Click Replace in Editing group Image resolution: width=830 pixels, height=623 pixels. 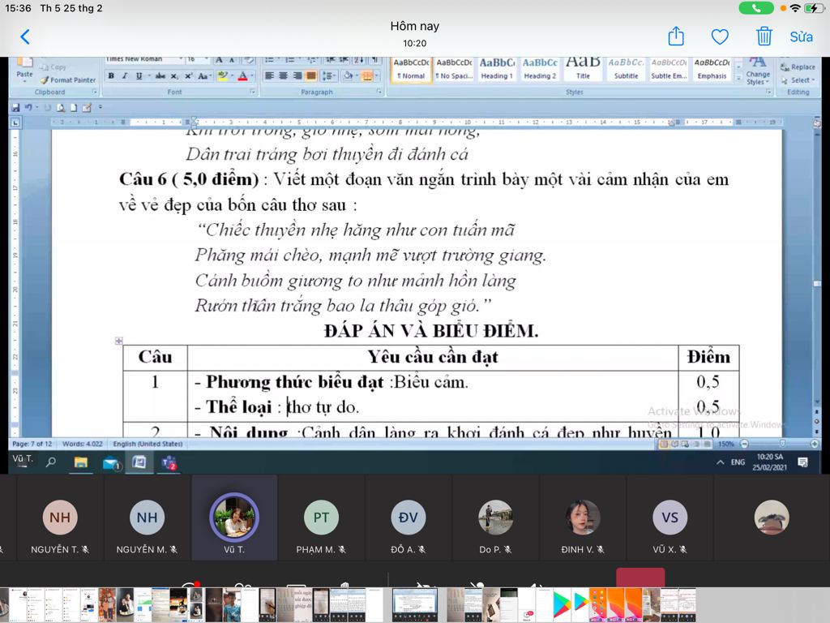(798, 67)
